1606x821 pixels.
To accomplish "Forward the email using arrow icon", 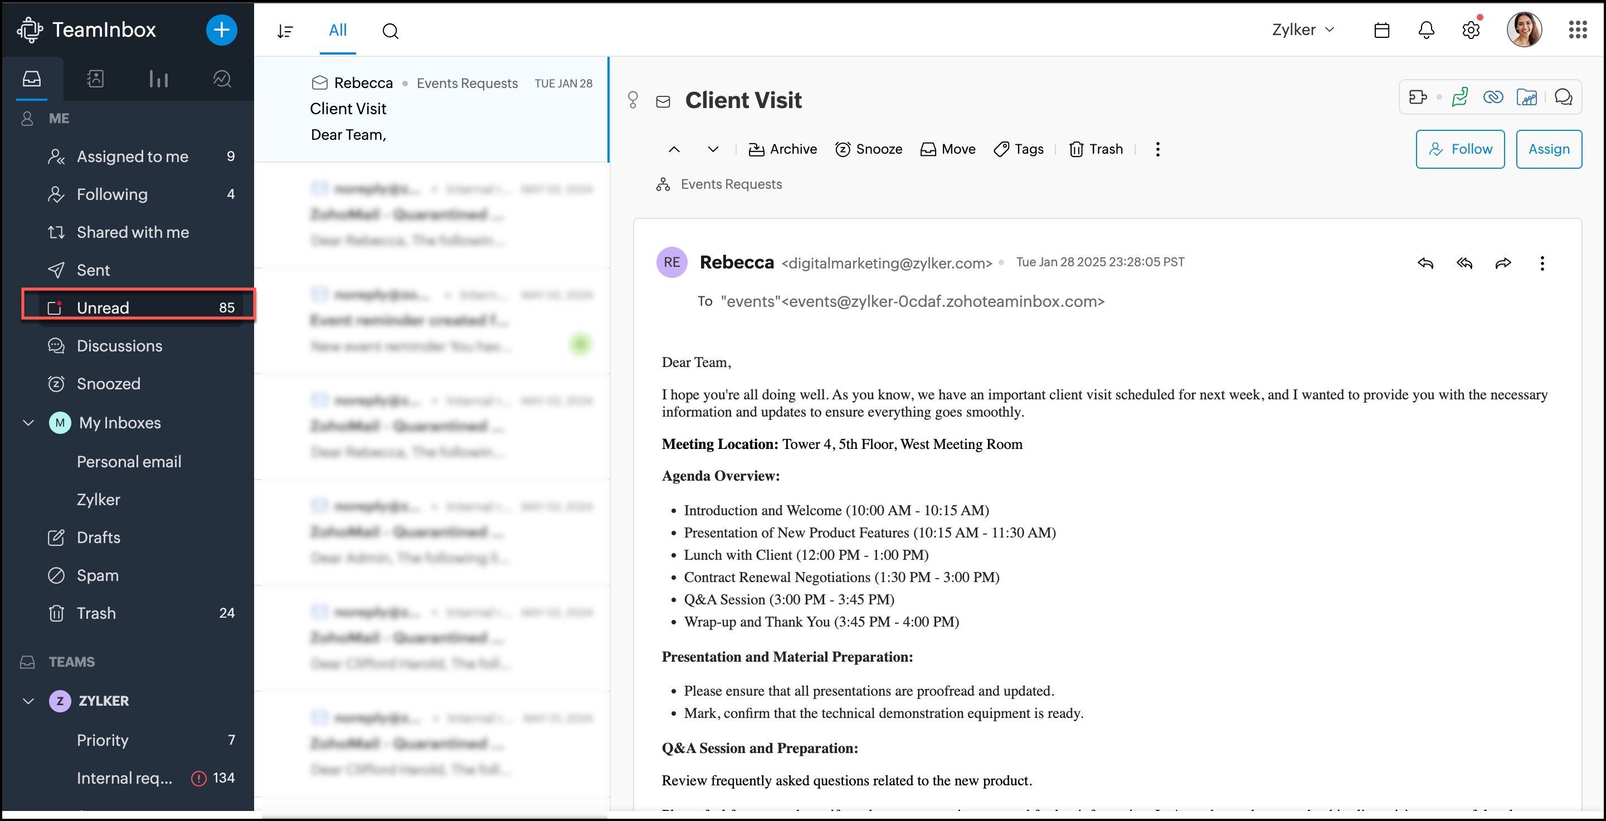I will tap(1502, 263).
